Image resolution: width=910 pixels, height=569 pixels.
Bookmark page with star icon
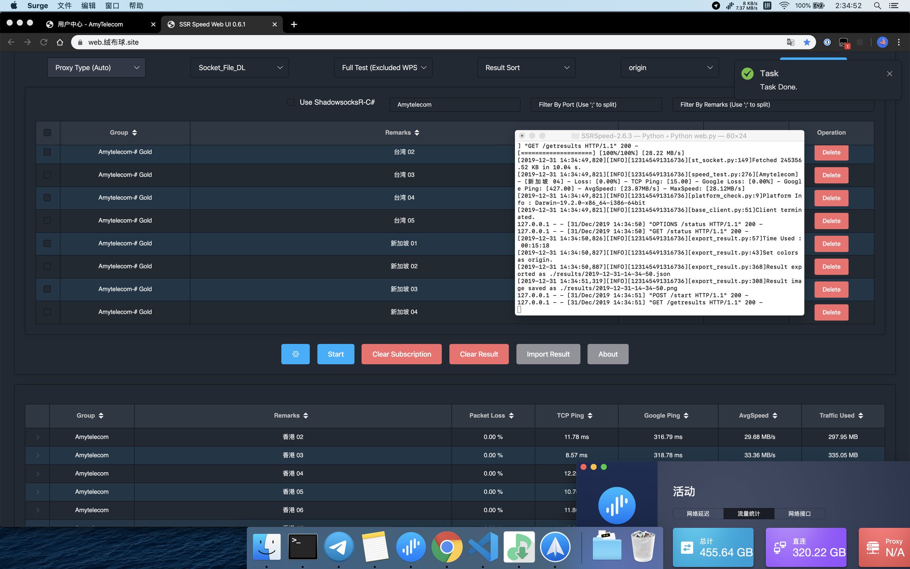(x=807, y=42)
